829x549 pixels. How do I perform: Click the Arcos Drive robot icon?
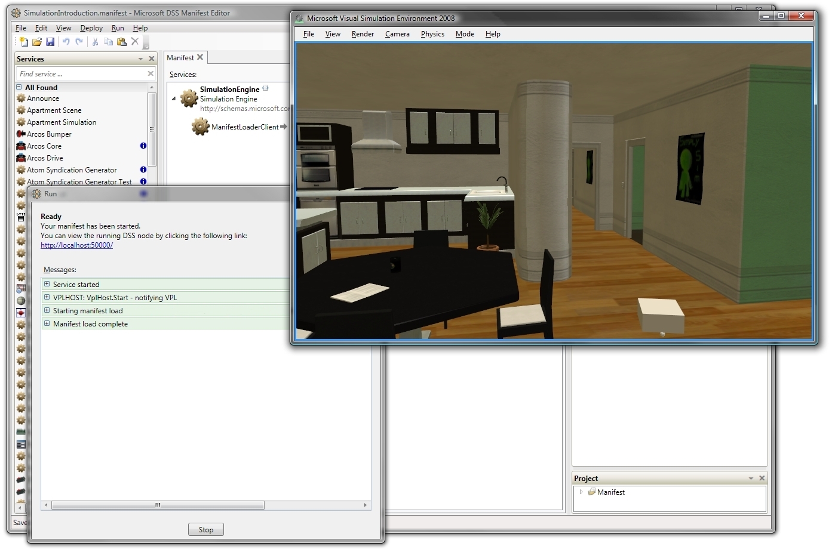pos(21,158)
